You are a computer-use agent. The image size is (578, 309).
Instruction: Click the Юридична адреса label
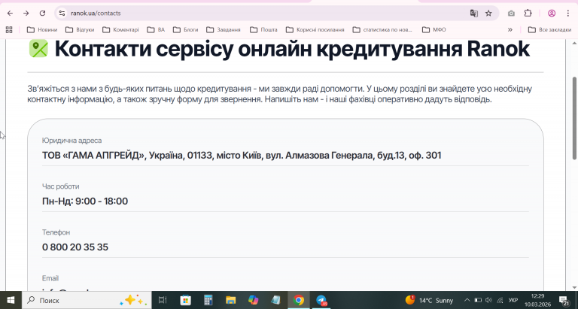point(72,141)
